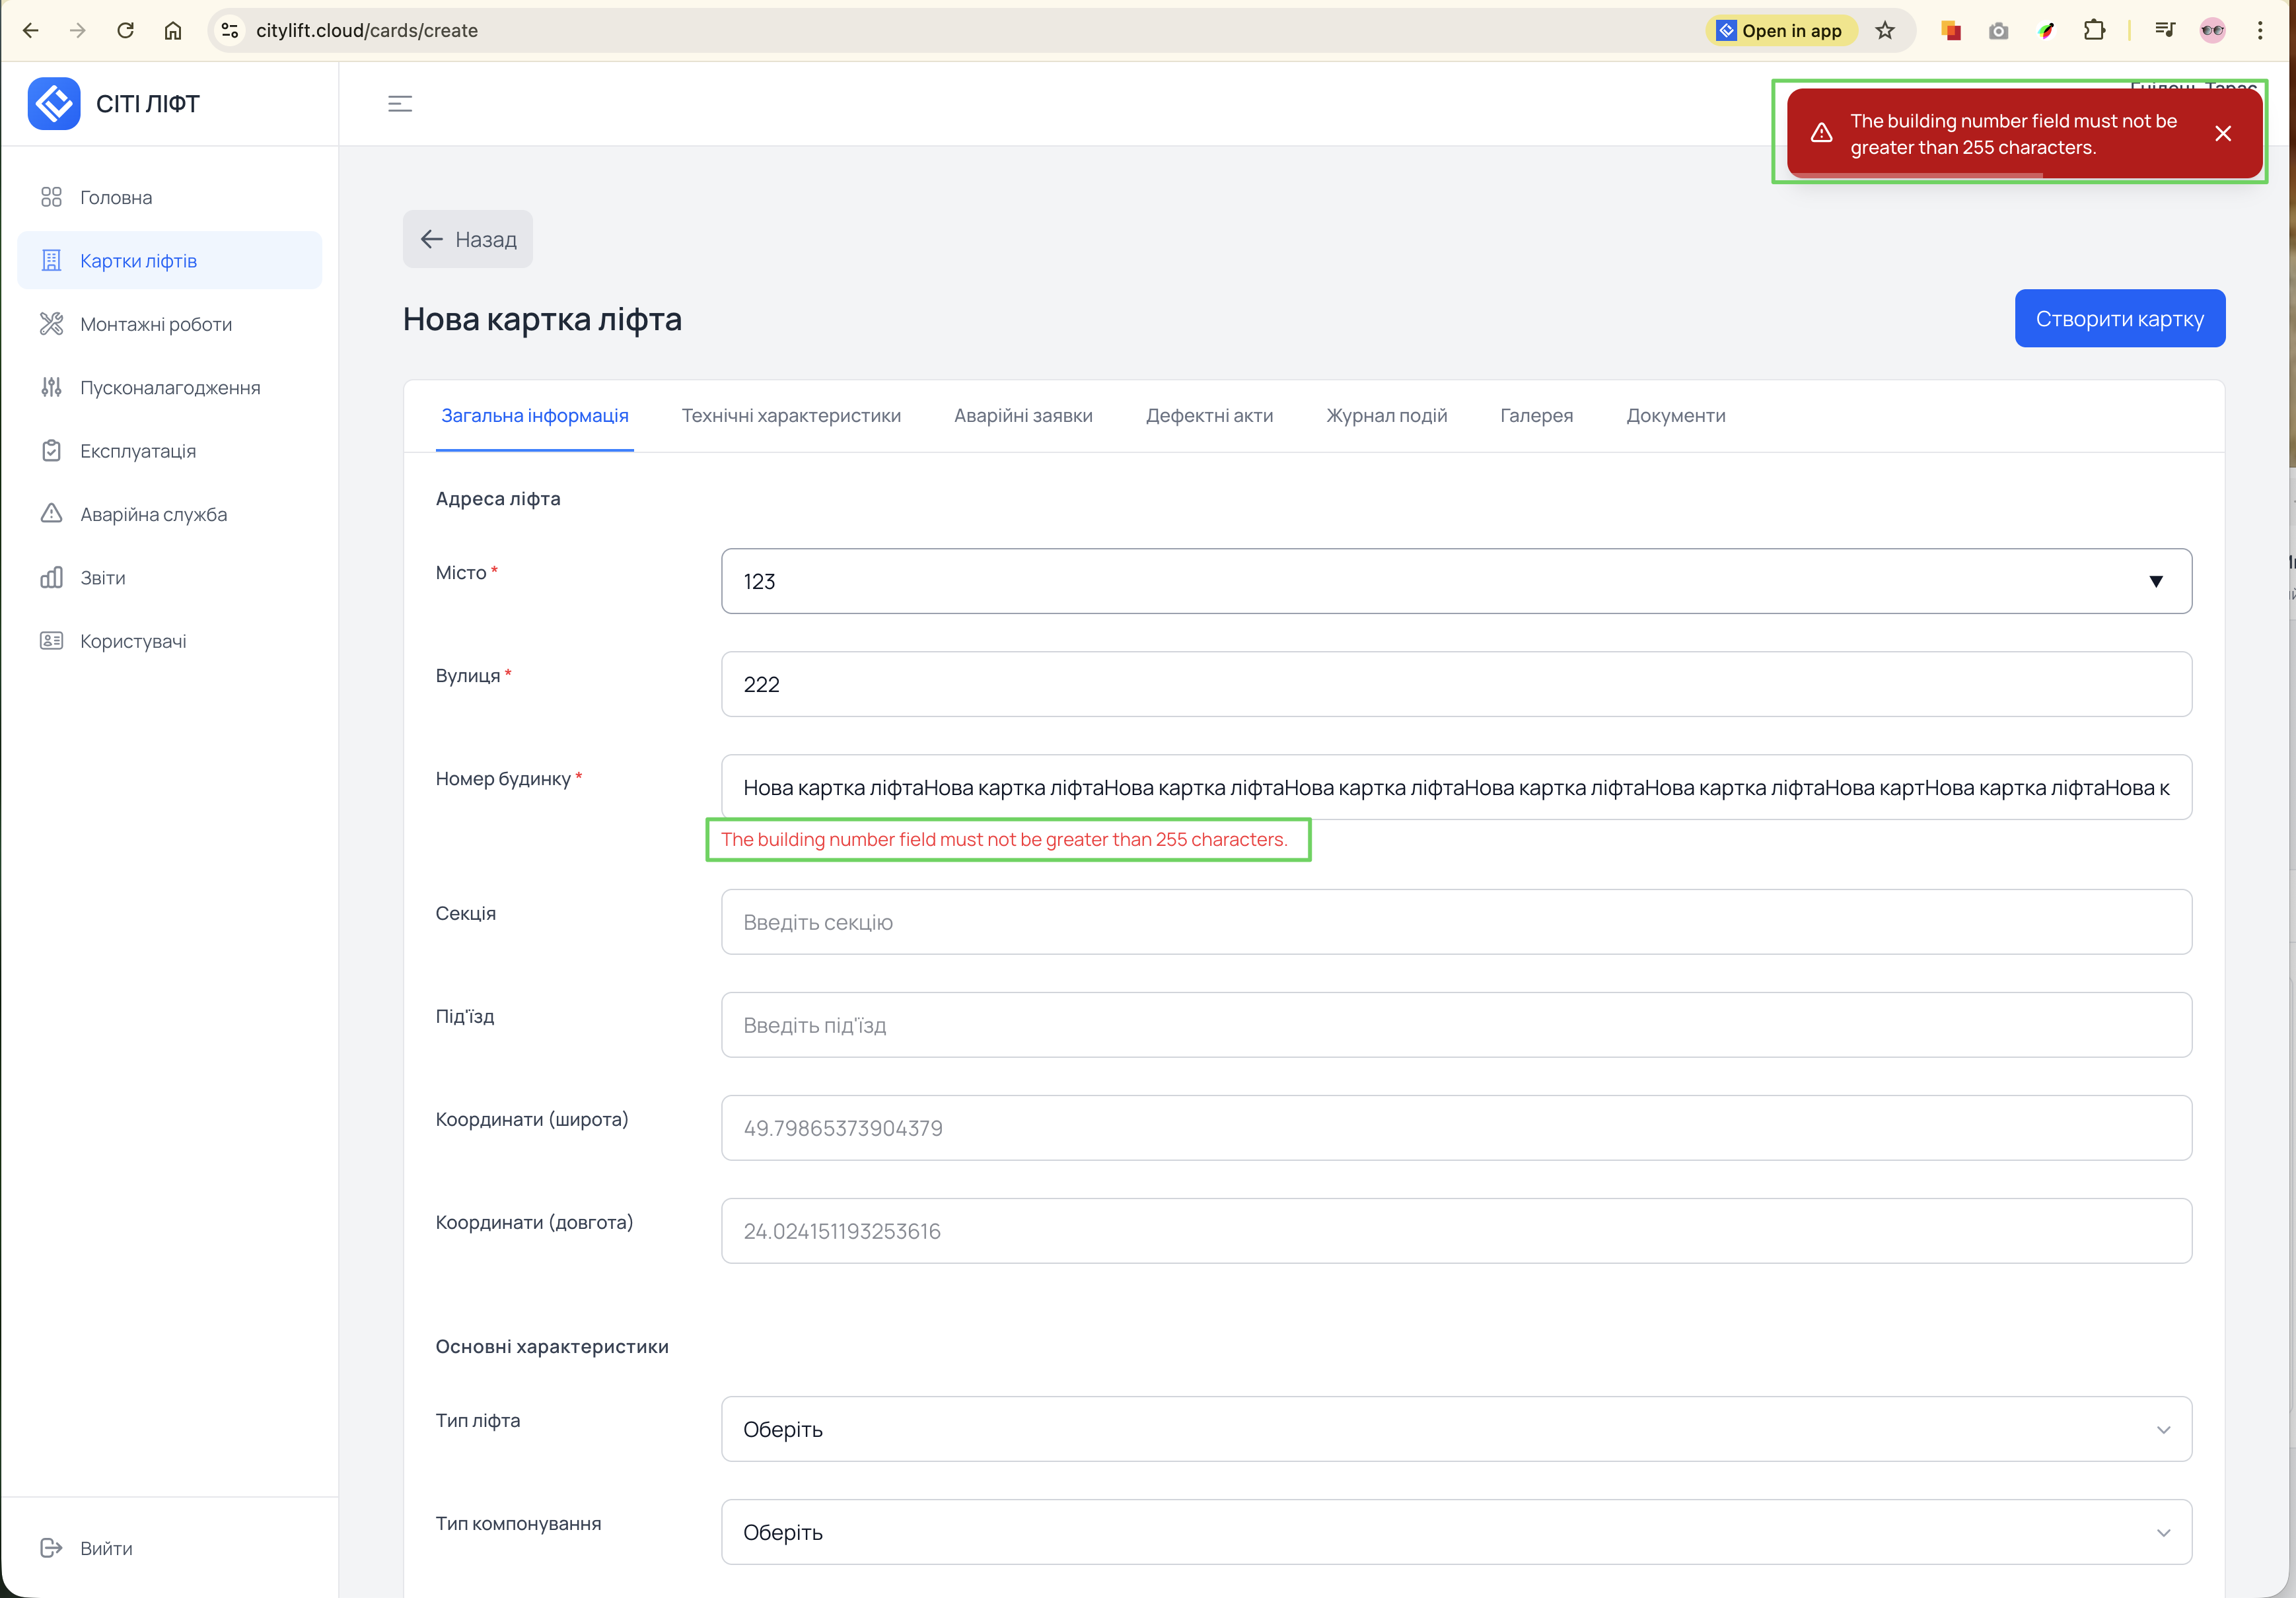The image size is (2296, 1598).
Task: Reload the page in browser
Action: click(125, 31)
